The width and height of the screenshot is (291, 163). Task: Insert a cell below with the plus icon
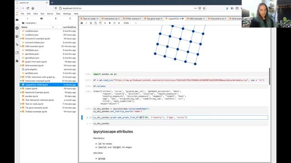coord(86,23)
